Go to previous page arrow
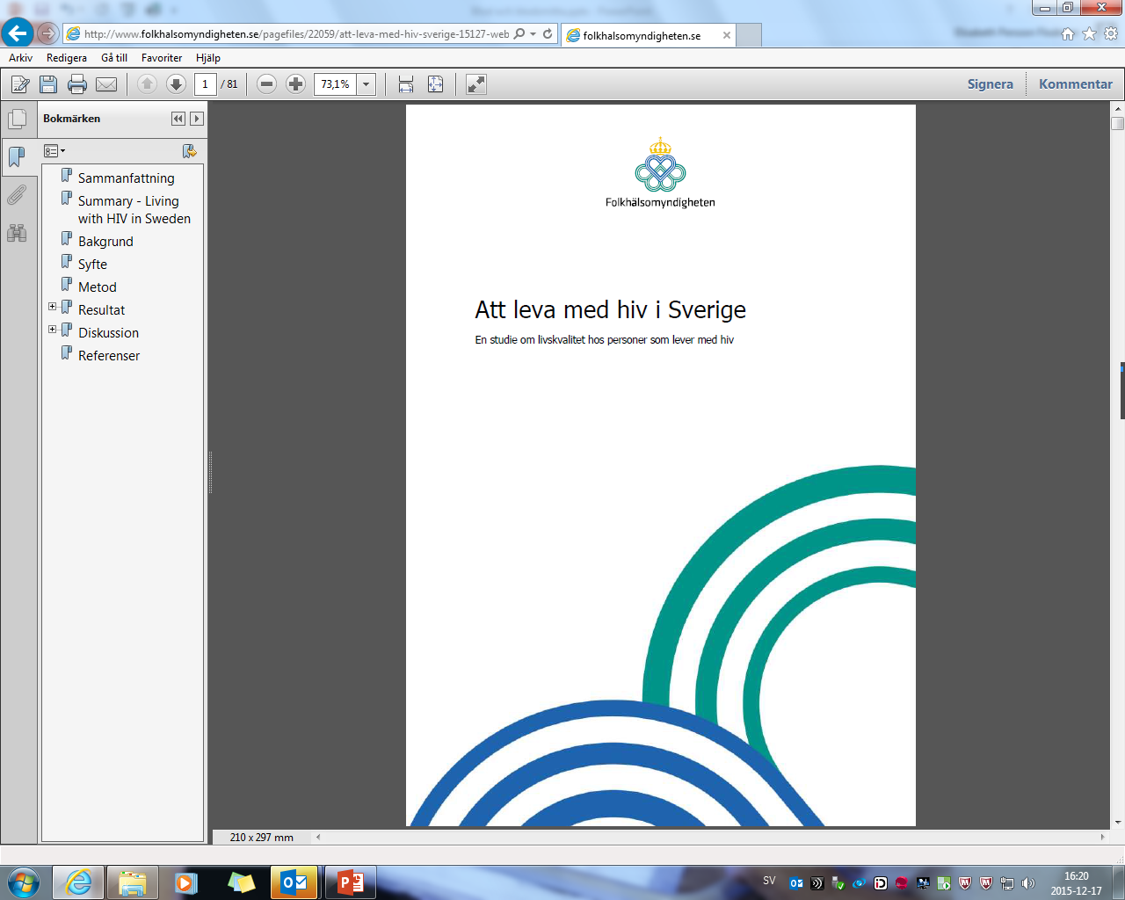The width and height of the screenshot is (1125, 900). click(147, 84)
